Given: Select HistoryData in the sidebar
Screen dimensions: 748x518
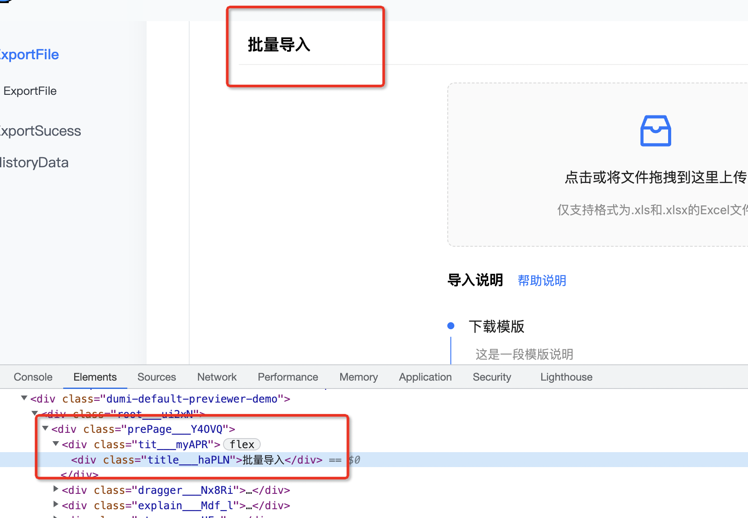Looking at the screenshot, I should tap(34, 162).
